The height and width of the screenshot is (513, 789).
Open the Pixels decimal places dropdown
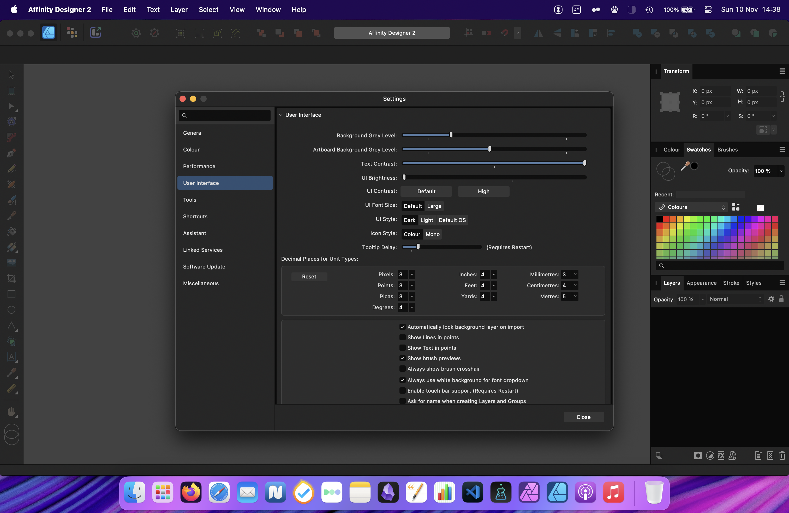(x=412, y=275)
